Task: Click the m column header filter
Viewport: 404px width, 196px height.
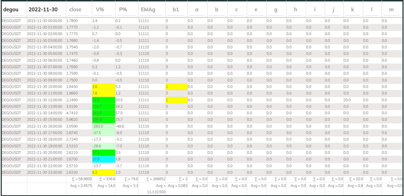Action: point(391,10)
